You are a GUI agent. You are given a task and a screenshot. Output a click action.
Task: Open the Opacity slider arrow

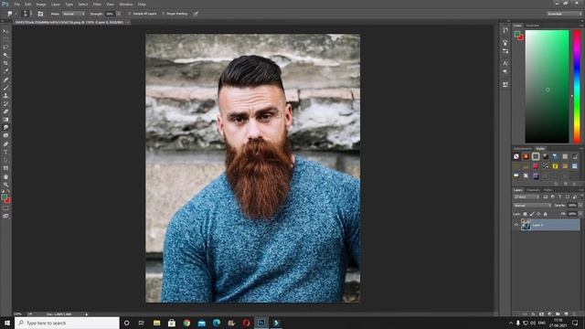580,206
